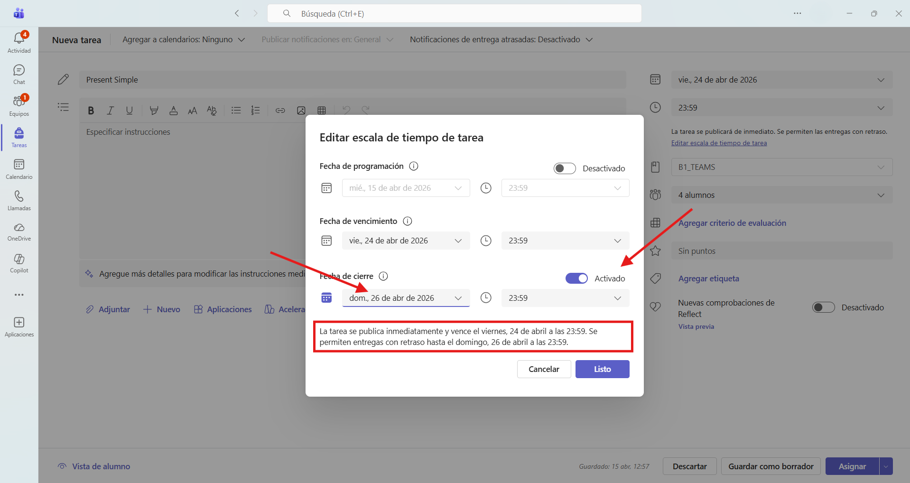Click the Present Simple title field
The image size is (910, 483).
(353, 80)
